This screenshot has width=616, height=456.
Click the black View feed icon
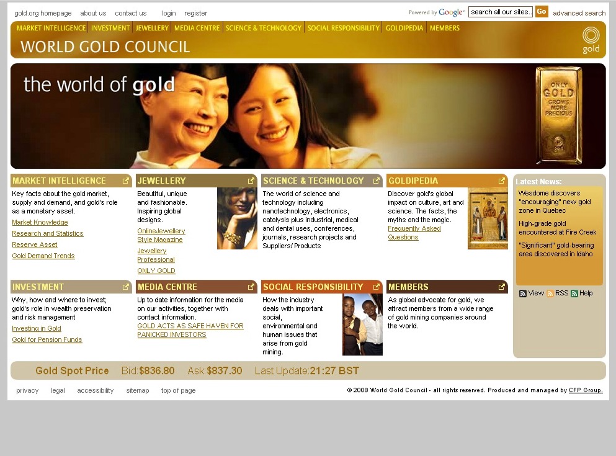click(523, 293)
